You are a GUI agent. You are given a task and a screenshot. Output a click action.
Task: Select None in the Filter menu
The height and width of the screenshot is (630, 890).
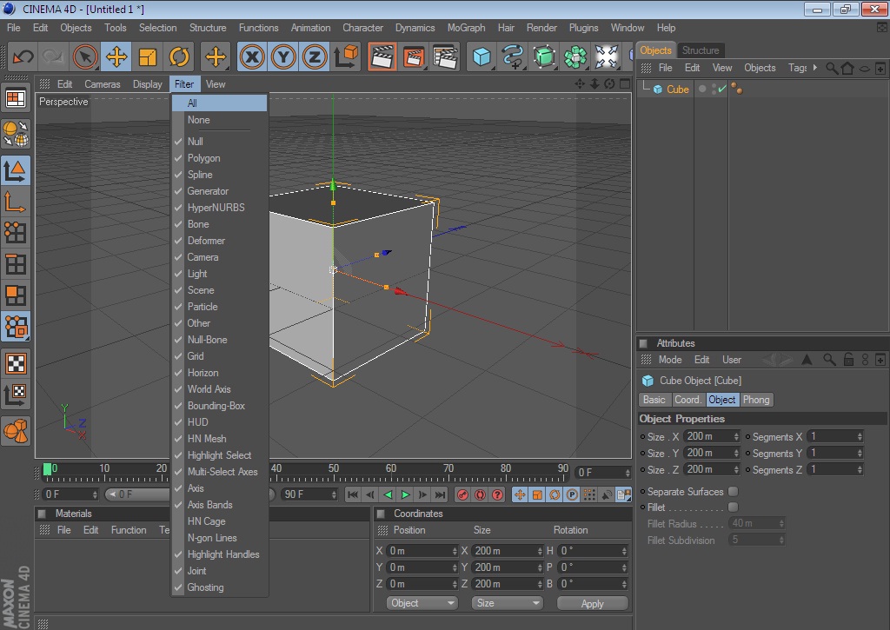pyautogui.click(x=220, y=120)
